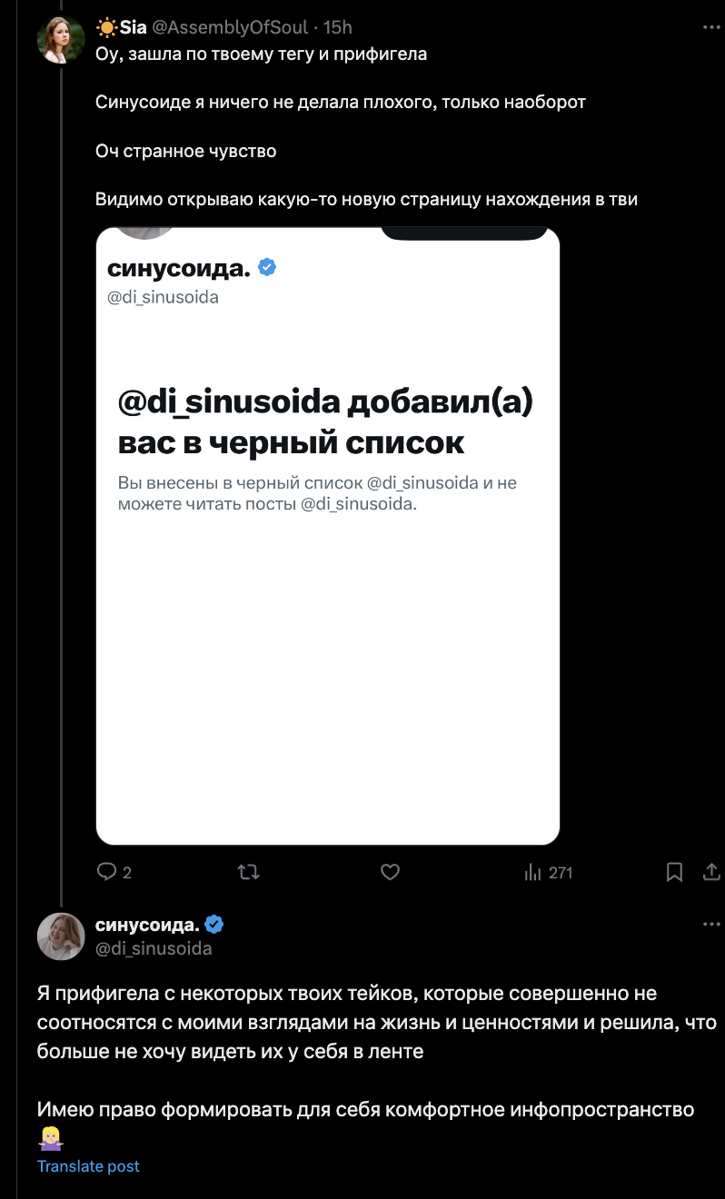Open the embedded blocked-profile screenshot image

327,536
